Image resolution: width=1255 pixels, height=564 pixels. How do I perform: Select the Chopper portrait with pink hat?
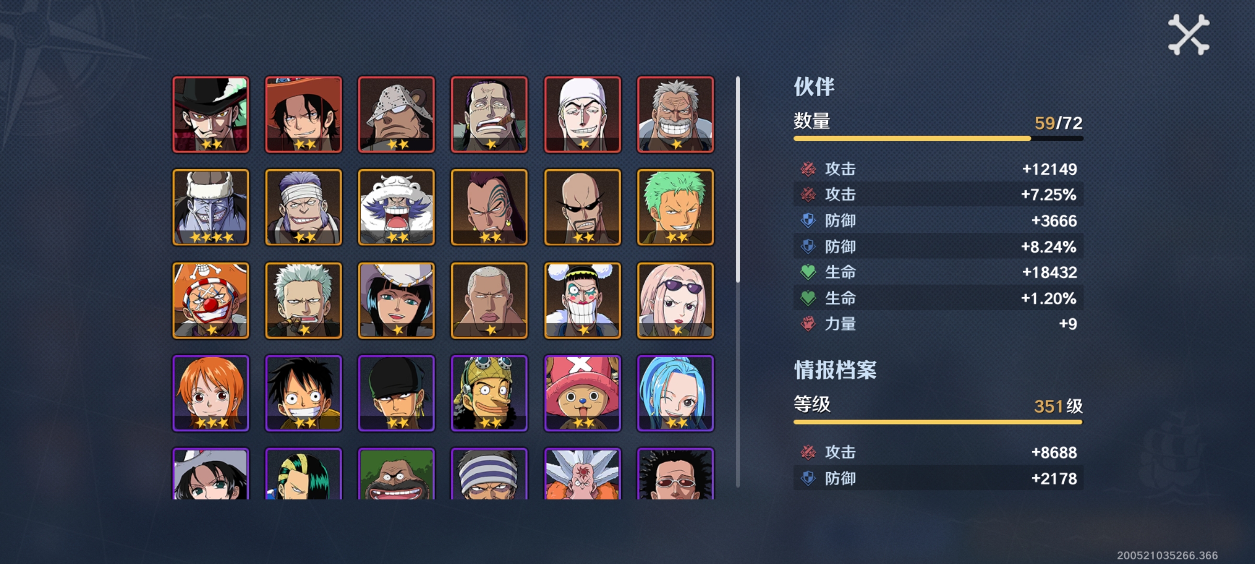[583, 393]
